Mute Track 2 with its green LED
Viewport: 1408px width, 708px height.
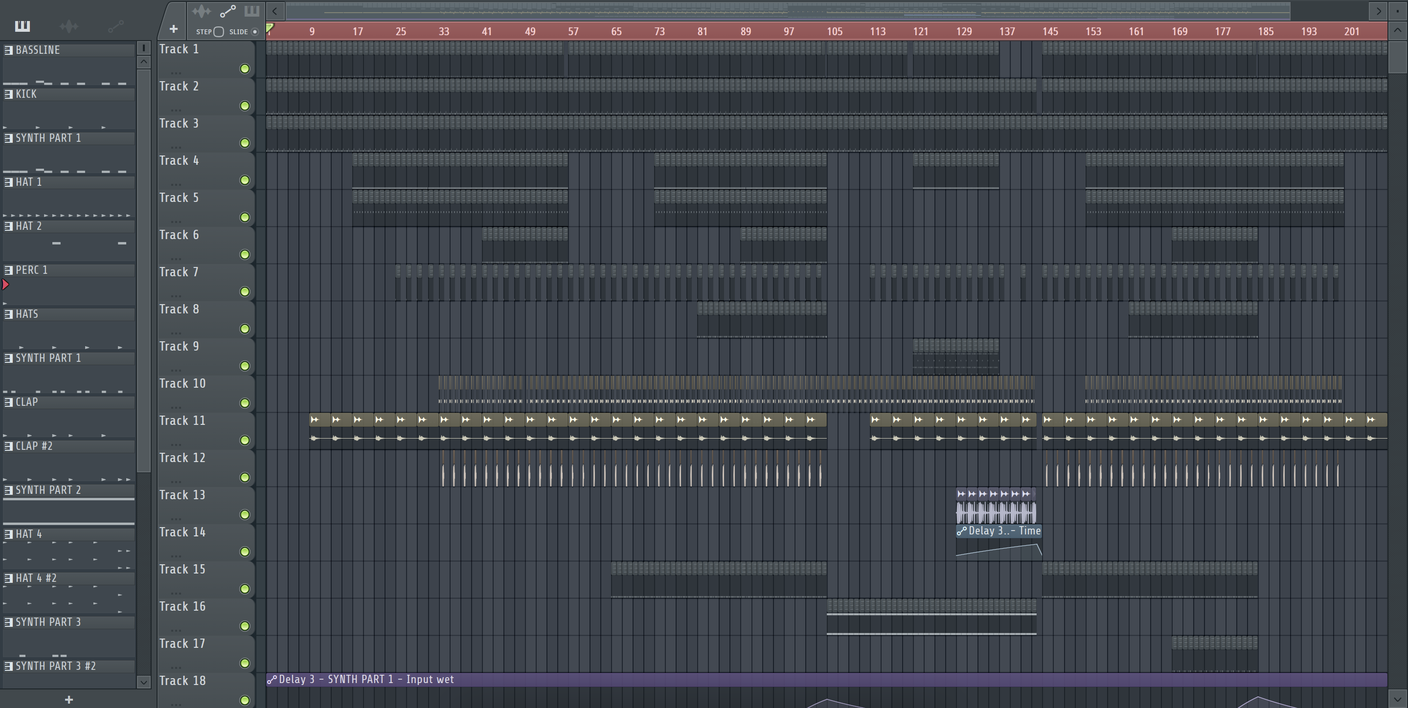(245, 106)
